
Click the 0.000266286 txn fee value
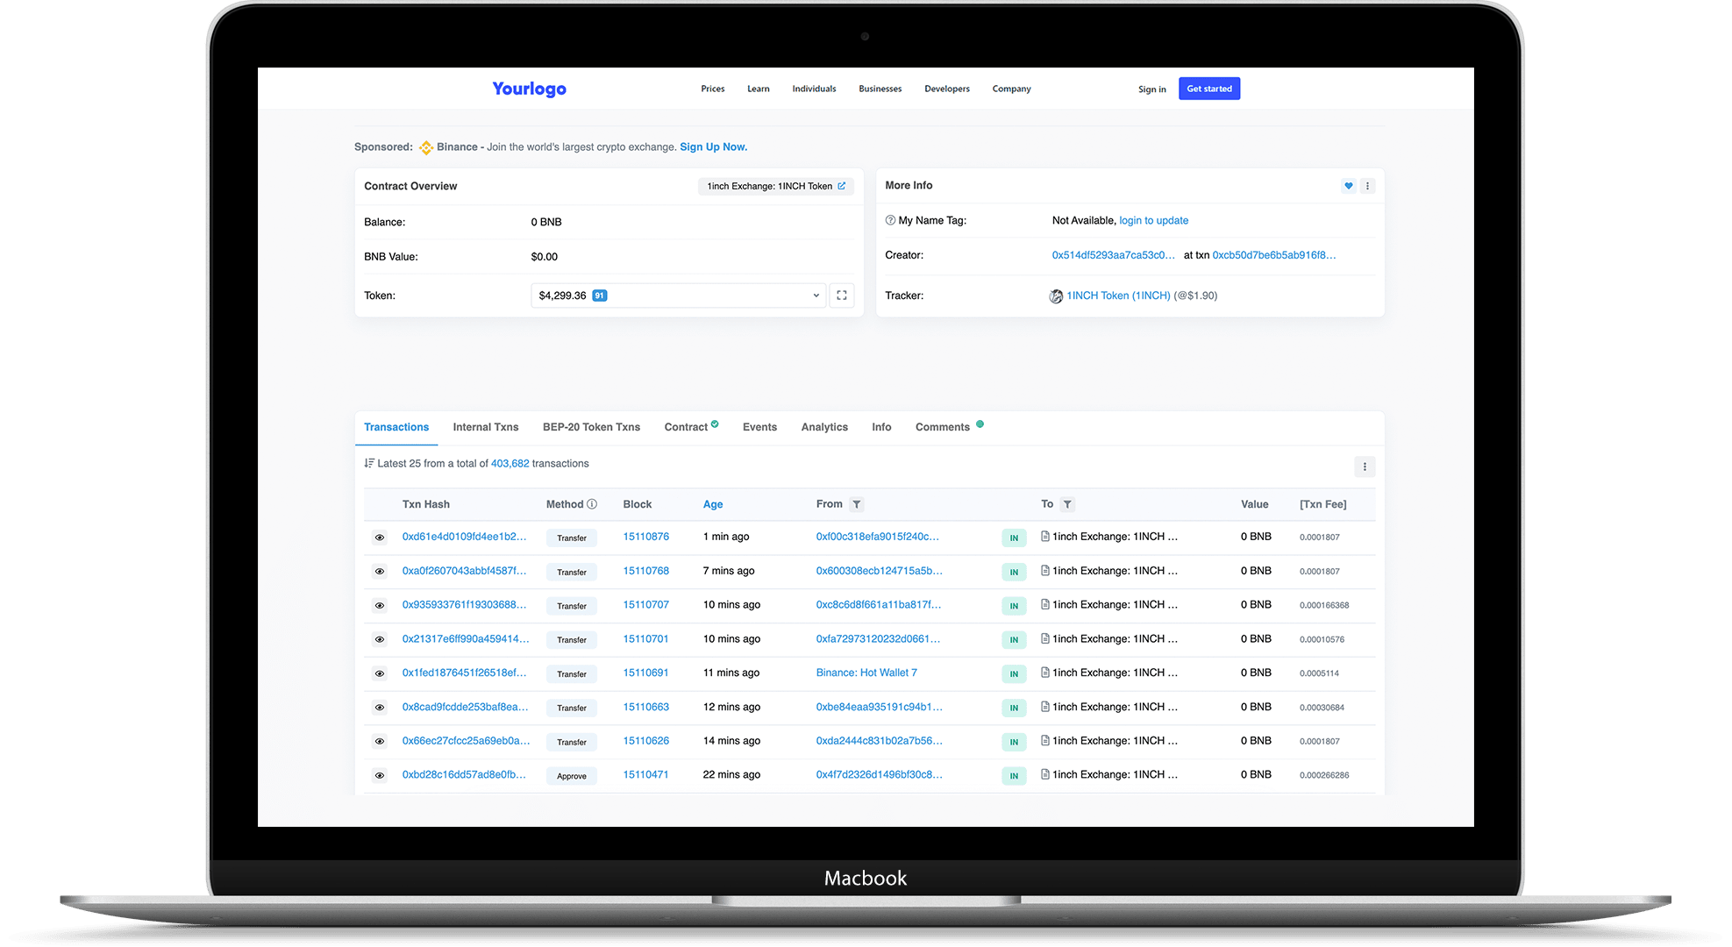point(1324,775)
